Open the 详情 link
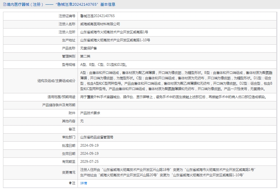 coord(84,183)
